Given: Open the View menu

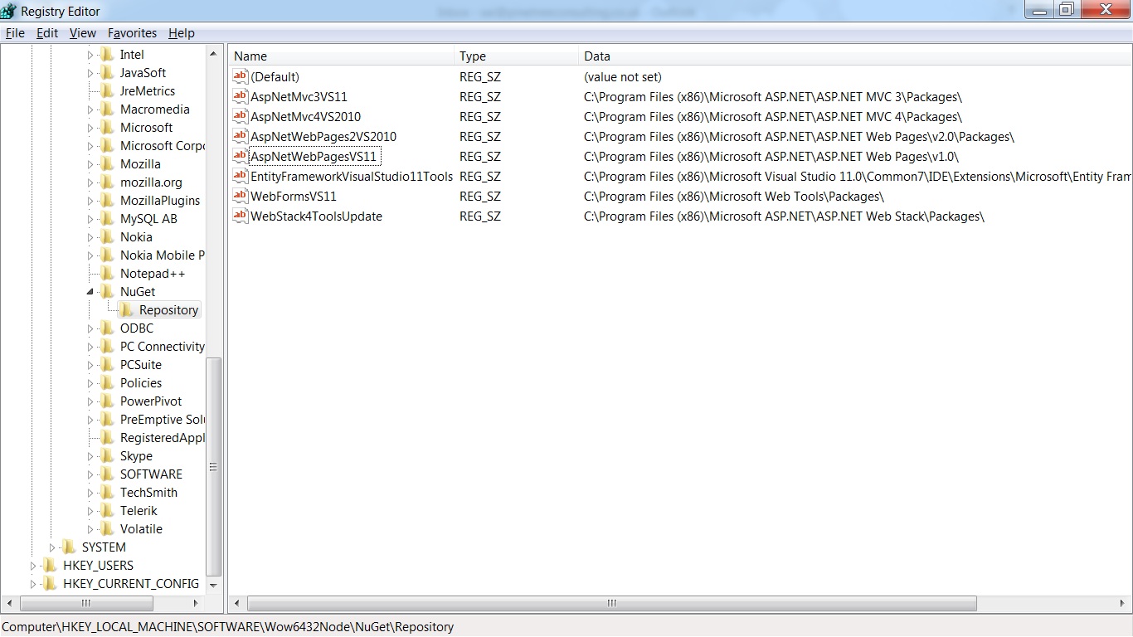Looking at the screenshot, I should [83, 33].
